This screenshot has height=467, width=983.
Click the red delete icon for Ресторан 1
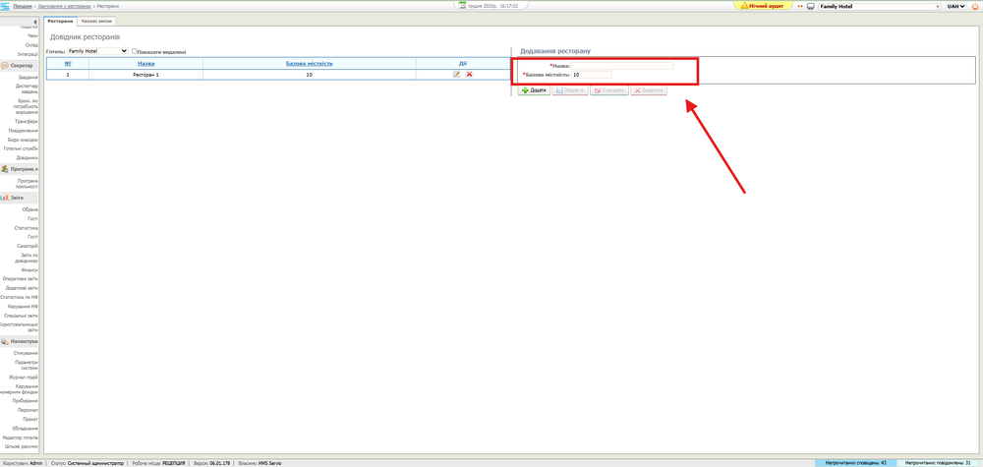tap(469, 75)
